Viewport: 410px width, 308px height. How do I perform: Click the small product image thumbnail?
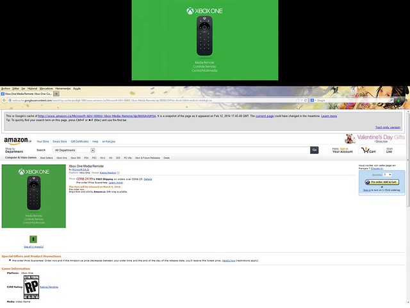[x=33, y=239]
